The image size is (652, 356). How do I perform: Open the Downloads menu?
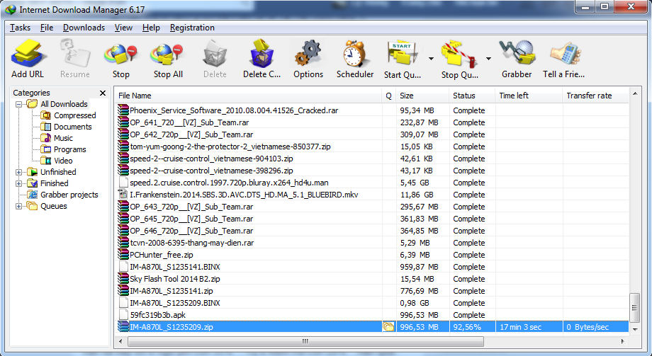(84, 28)
